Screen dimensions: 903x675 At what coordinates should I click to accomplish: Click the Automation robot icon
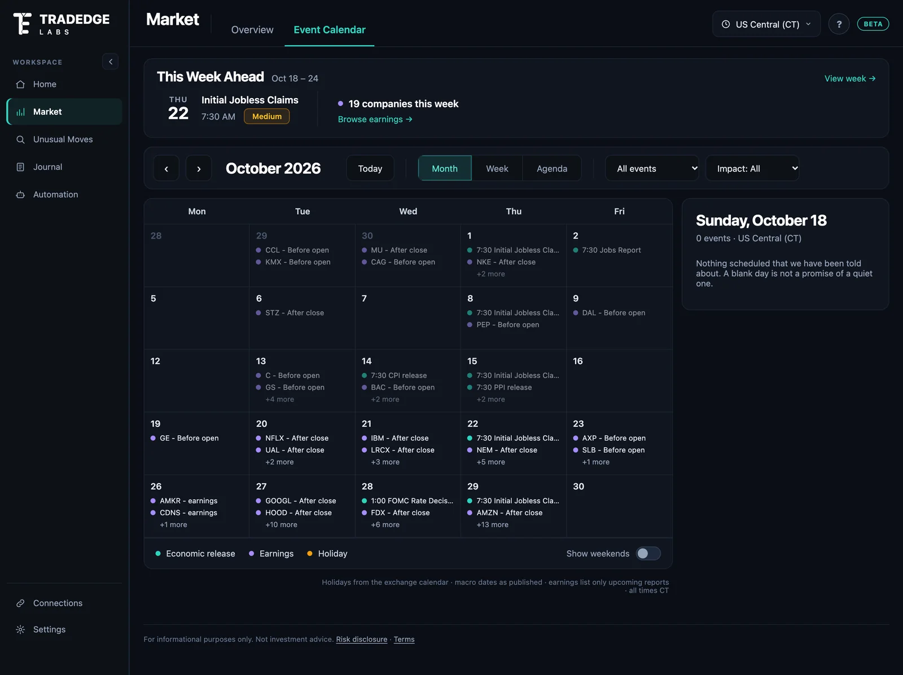[x=20, y=195]
